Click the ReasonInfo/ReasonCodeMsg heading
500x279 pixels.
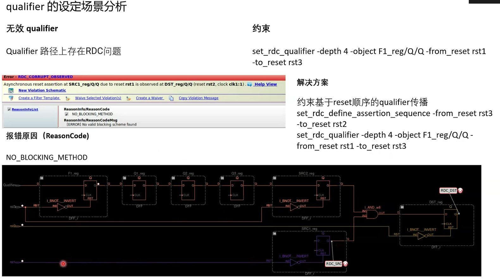[x=90, y=120]
